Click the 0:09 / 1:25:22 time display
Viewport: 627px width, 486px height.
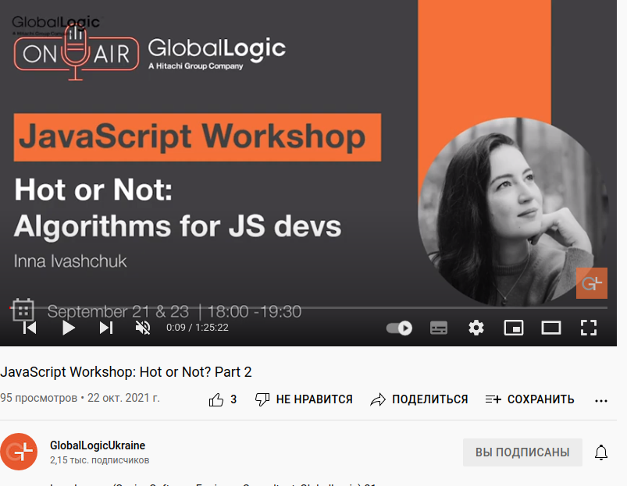(x=197, y=328)
